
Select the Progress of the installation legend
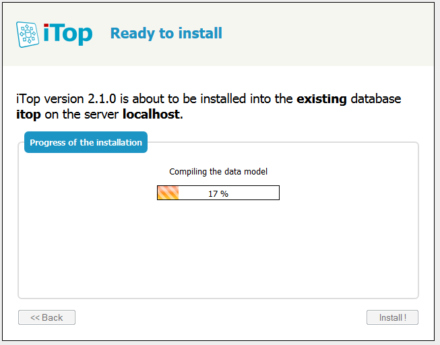[86, 143]
